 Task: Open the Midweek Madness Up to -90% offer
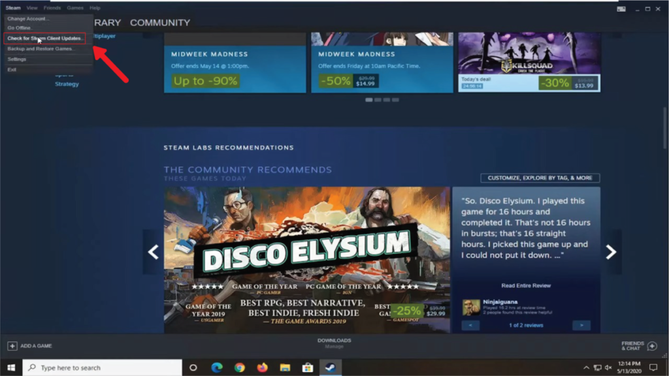pos(235,63)
